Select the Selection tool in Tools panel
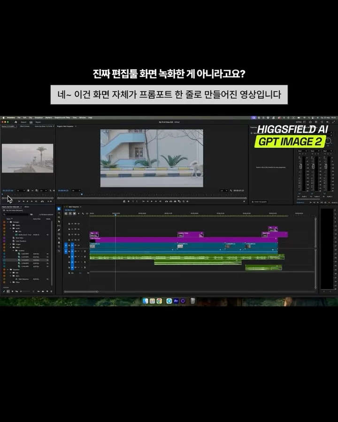The image size is (338, 422). [59, 209]
